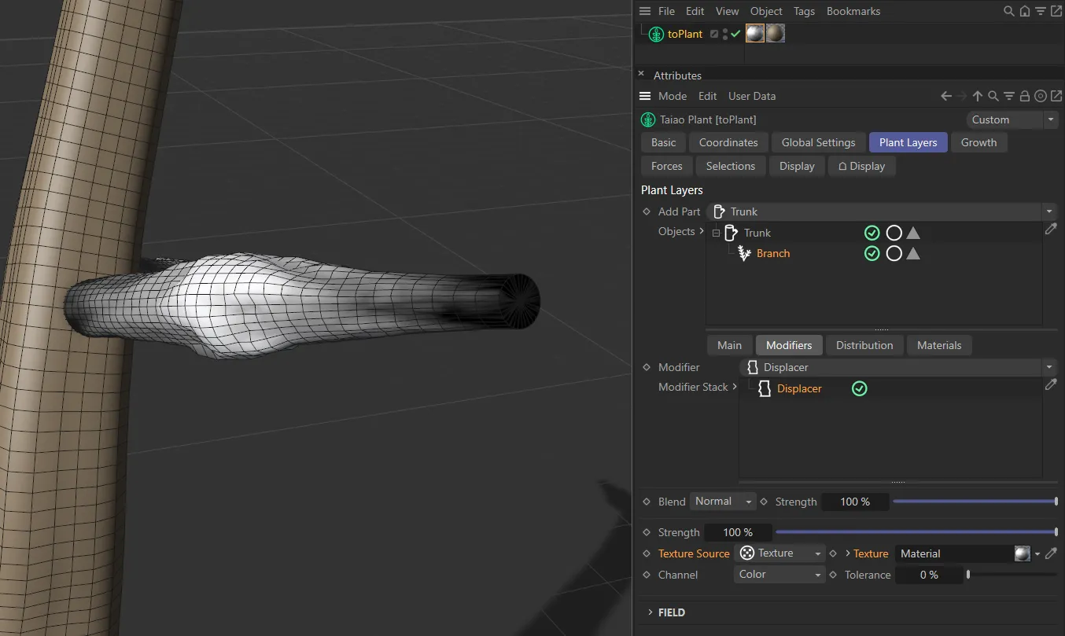This screenshot has height=636, width=1065.
Task: Collapse the Trunk hierarchy in Plant Layers
Action: (716, 233)
